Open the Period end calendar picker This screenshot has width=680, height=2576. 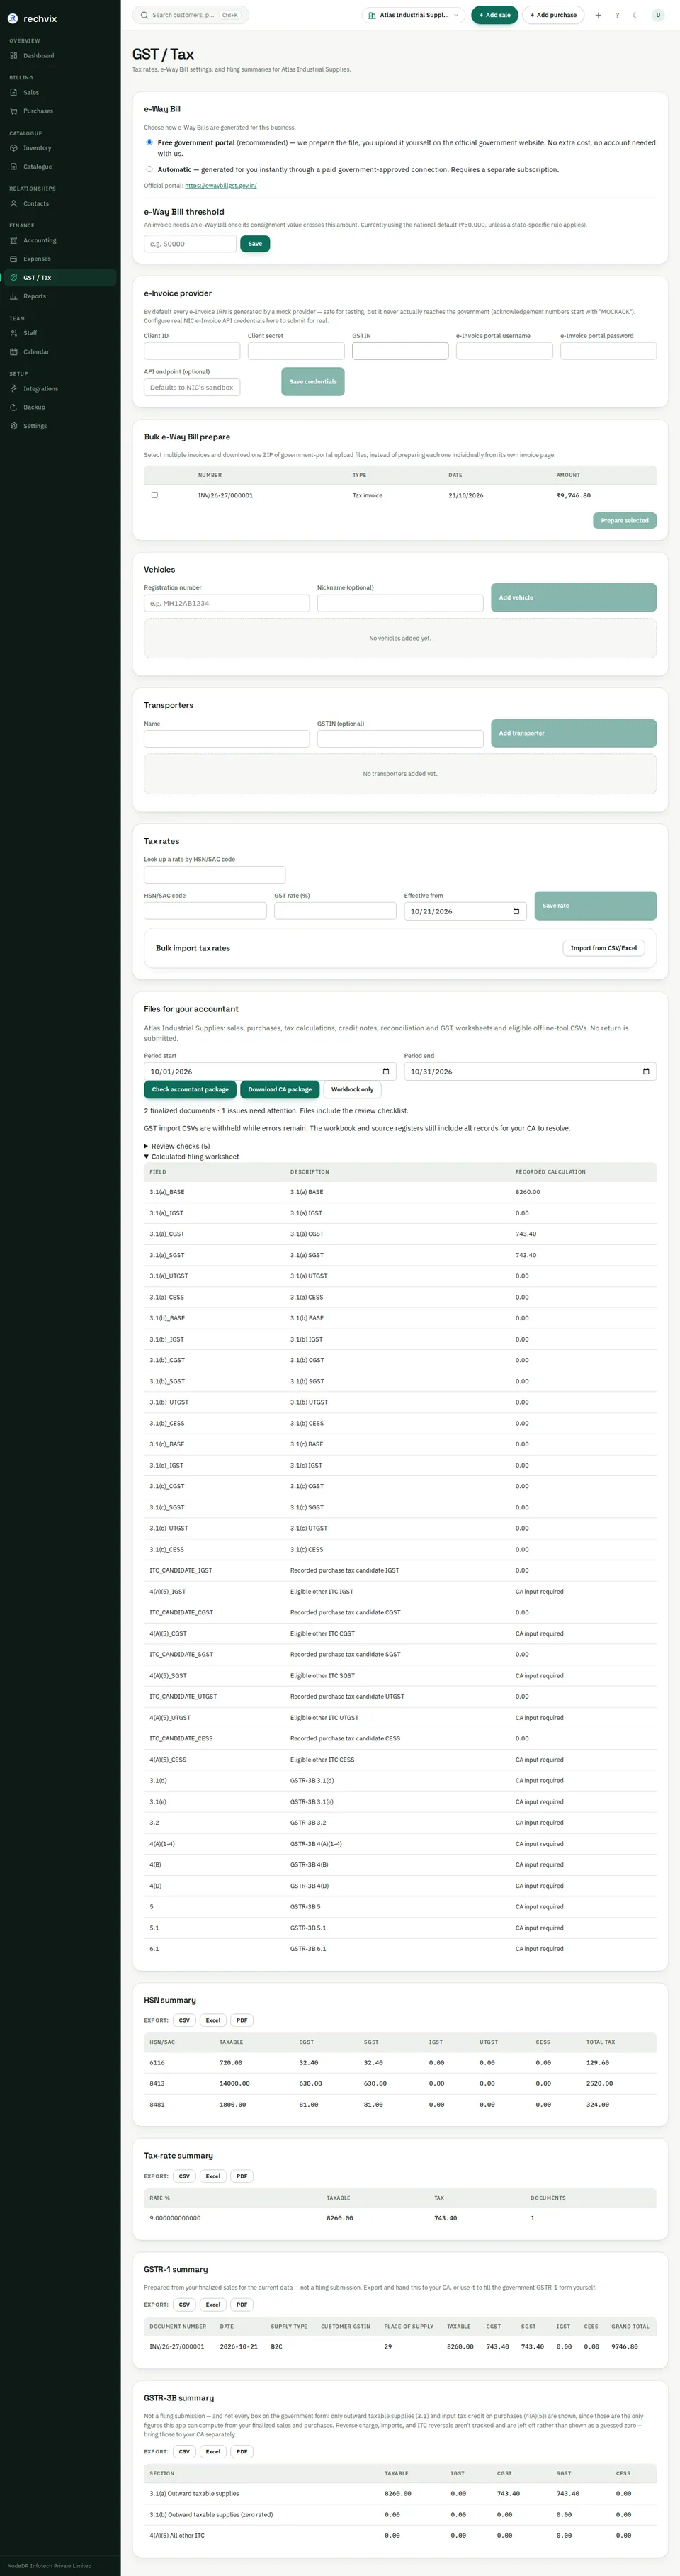[x=646, y=1071]
